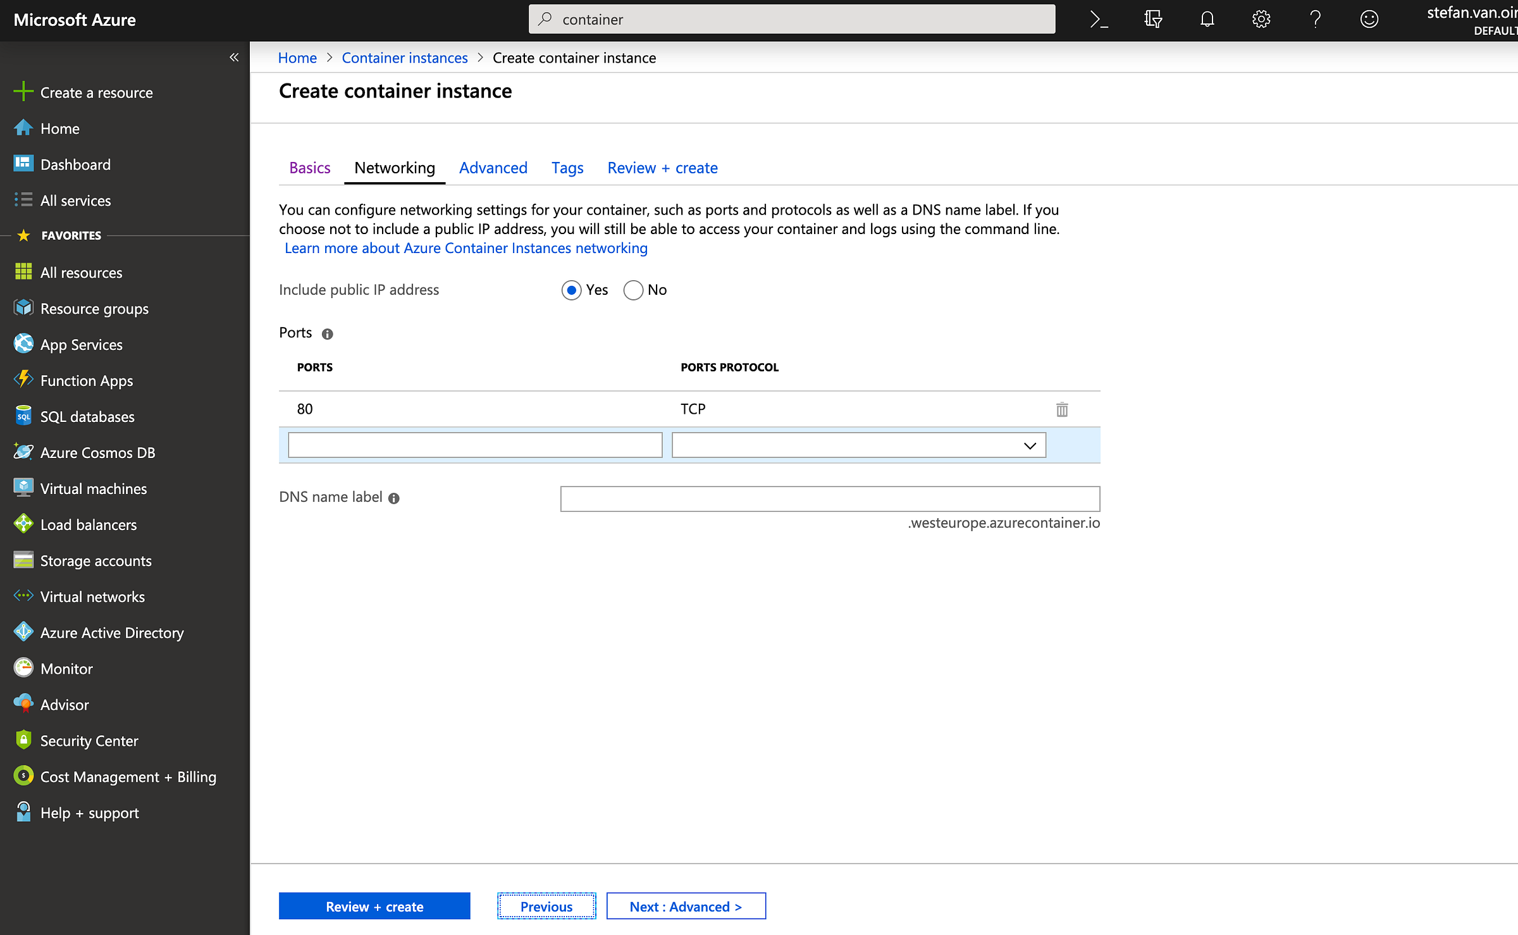Image resolution: width=1518 pixels, height=935 pixels.
Task: Click the DNS name label input field
Action: tap(830, 499)
